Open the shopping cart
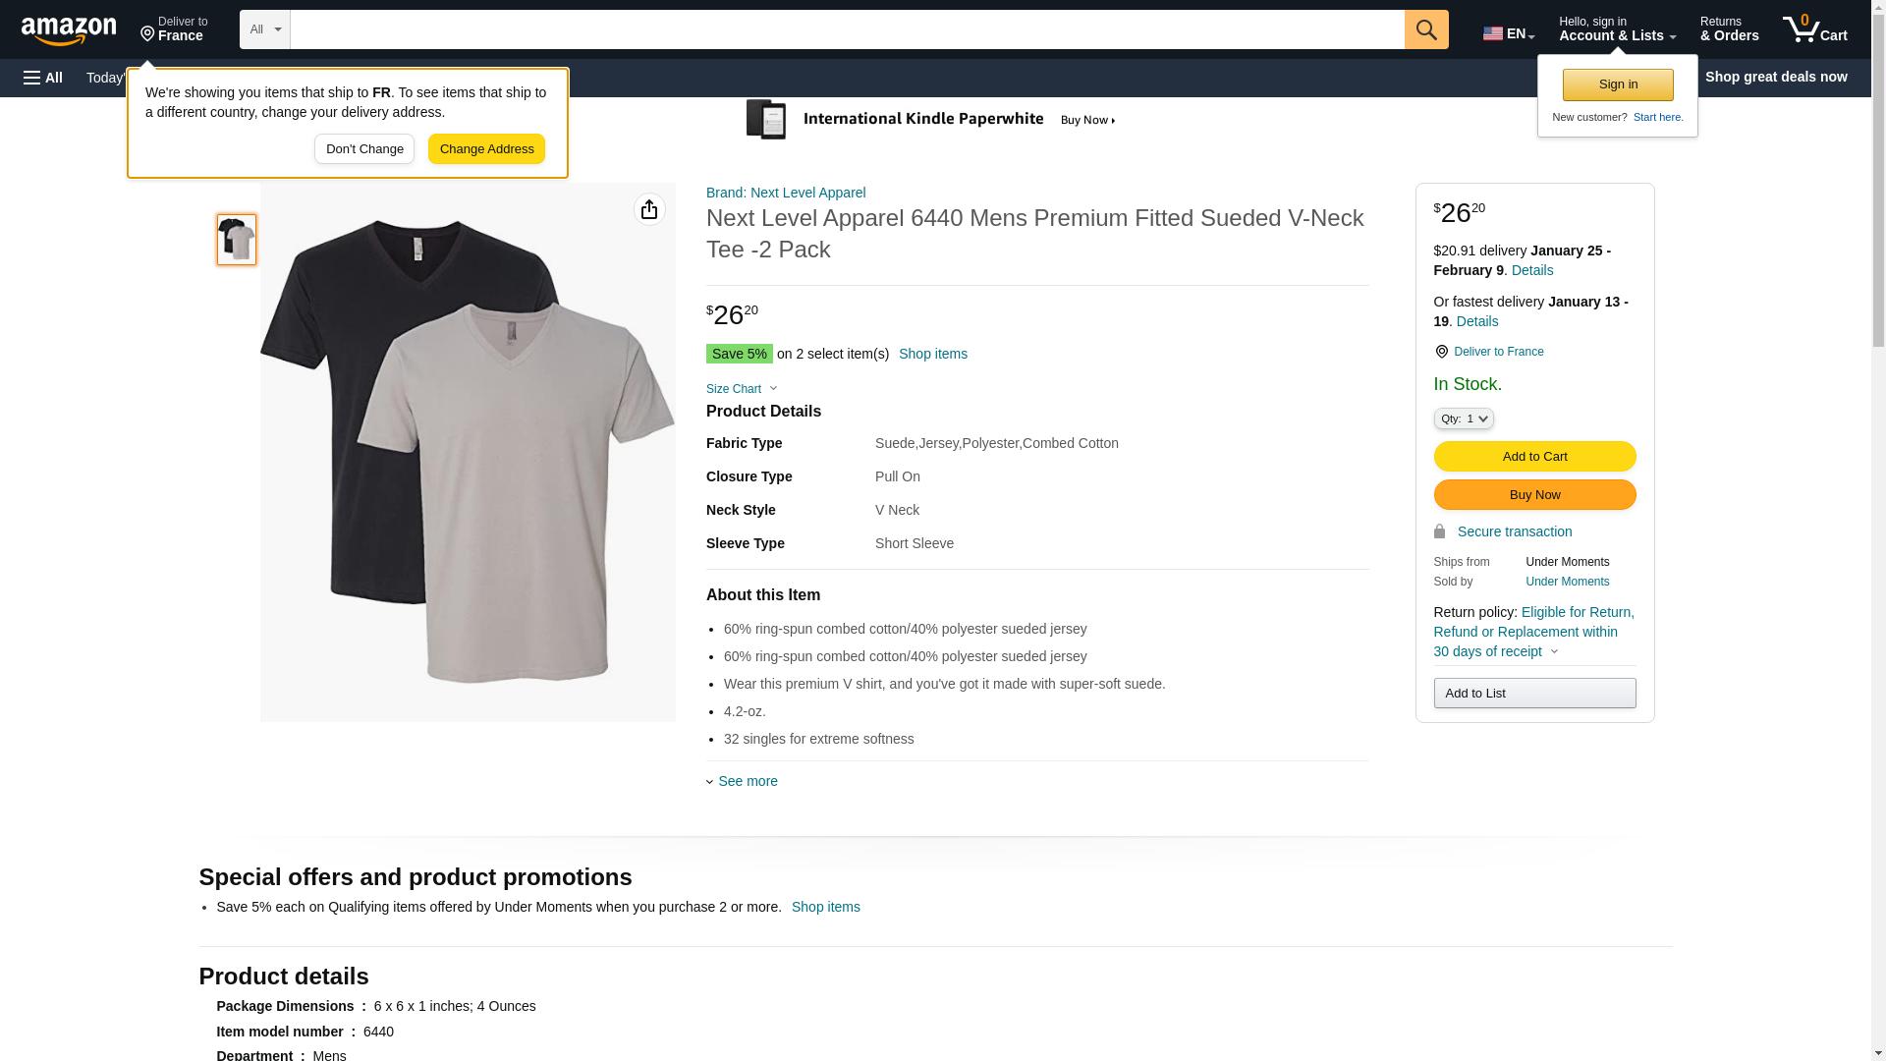The height and width of the screenshot is (1061, 1886). pyautogui.click(x=1815, y=29)
